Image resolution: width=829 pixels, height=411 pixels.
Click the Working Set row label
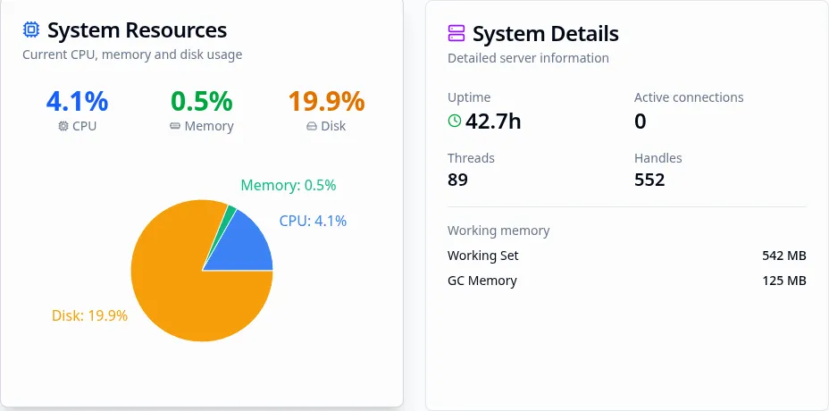click(482, 256)
